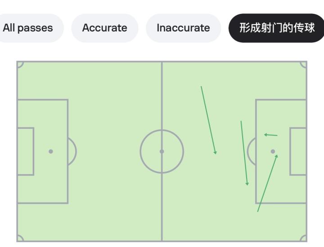Screen dimensions: 324x247
Task: Select the pass arrow ending near right penalty spot
Action: coord(267,183)
